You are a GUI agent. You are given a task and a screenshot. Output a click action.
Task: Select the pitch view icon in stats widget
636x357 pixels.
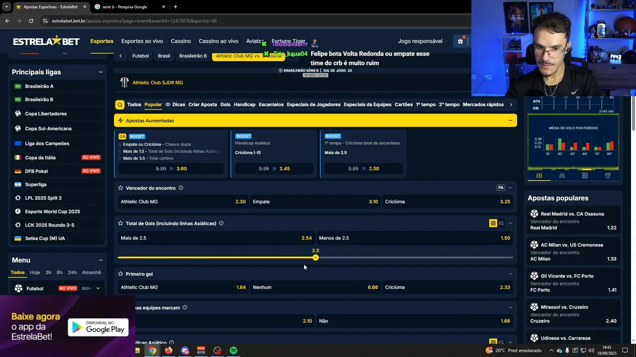pyautogui.click(x=539, y=176)
